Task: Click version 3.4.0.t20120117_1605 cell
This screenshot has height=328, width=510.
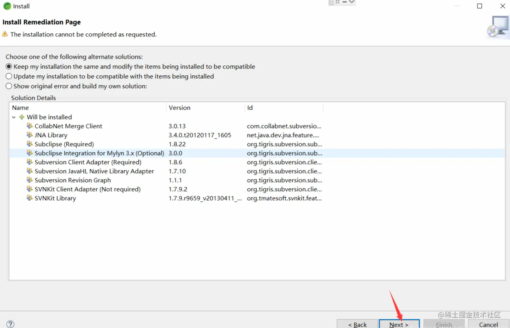Action: pyautogui.click(x=200, y=135)
